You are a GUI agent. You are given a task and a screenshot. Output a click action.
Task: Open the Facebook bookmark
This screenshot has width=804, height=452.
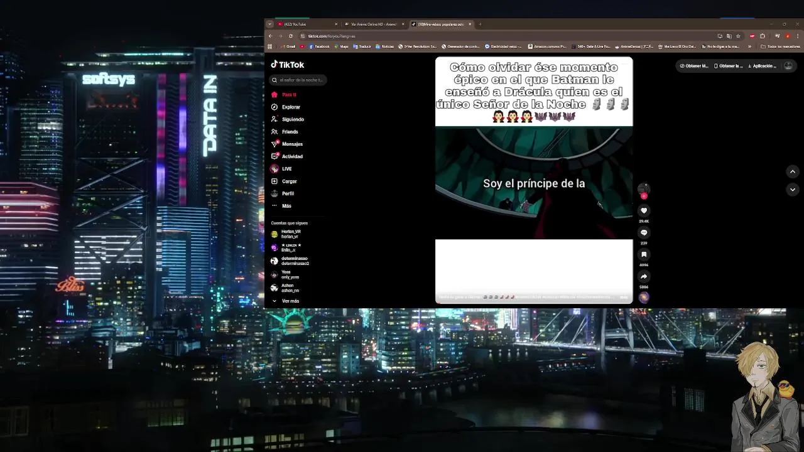pos(319,46)
